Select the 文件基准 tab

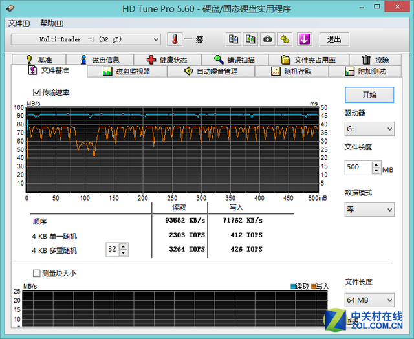pyautogui.click(x=49, y=71)
